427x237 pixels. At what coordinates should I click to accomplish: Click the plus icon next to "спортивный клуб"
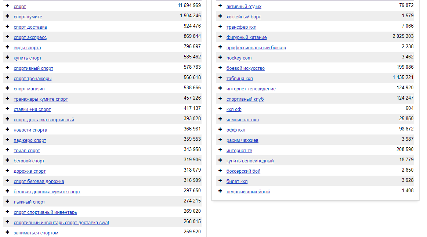pos(220,98)
